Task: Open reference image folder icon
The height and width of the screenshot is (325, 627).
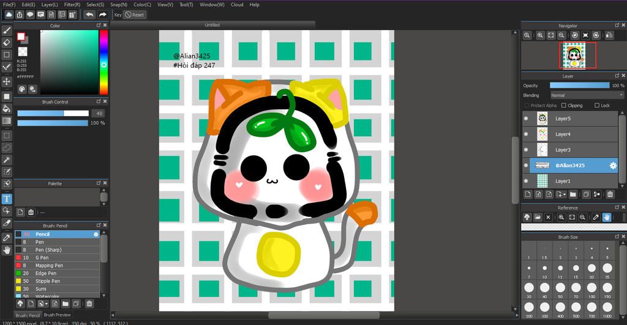Action: pos(538,217)
